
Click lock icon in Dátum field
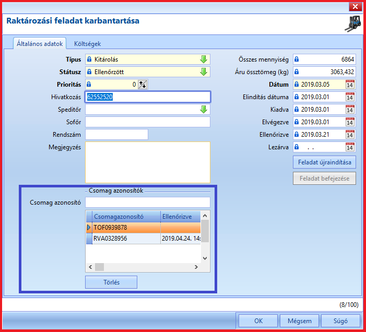[x=297, y=84]
